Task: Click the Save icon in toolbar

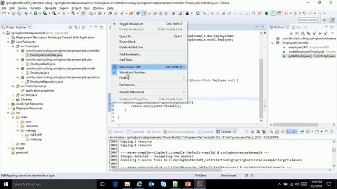Action: (x=13, y=14)
